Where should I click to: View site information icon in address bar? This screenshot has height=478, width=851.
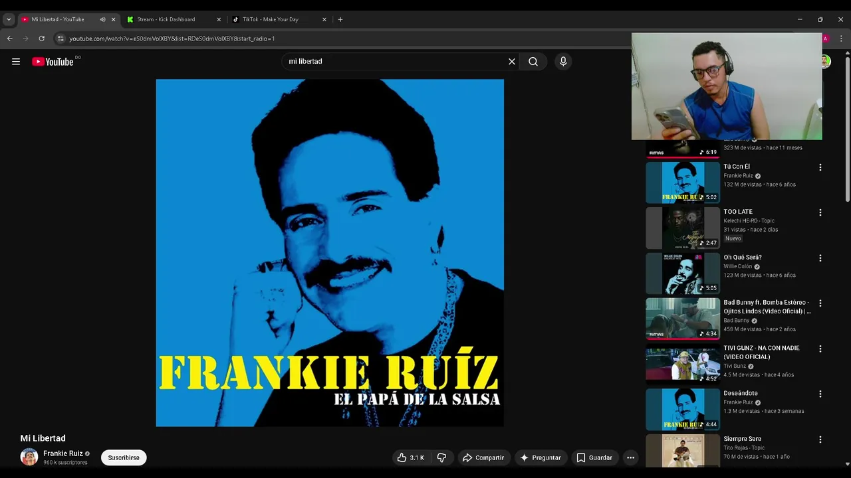coord(61,39)
